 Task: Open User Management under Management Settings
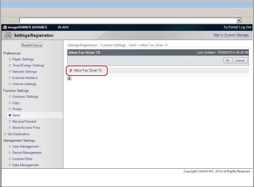pos(25,146)
